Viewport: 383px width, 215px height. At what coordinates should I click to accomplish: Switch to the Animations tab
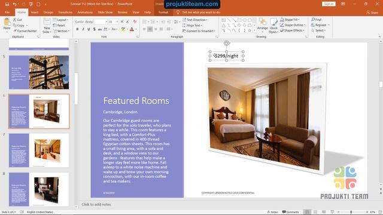coord(85,12)
